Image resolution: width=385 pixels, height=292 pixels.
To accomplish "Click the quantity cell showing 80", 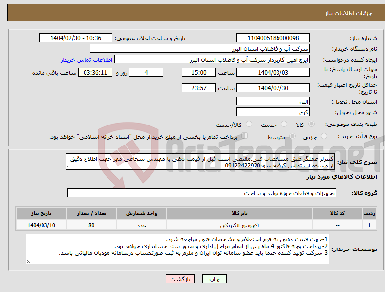I will [91, 225].
